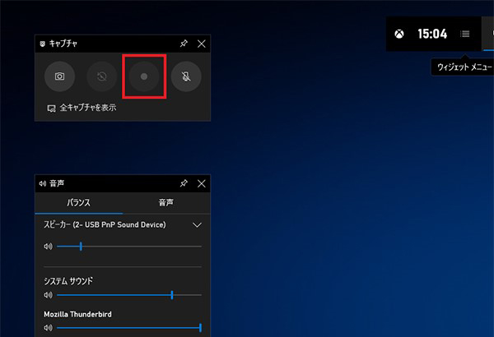Click the システム サウンド volume slider
This screenshot has height=337, width=494.
pyautogui.click(x=171, y=294)
